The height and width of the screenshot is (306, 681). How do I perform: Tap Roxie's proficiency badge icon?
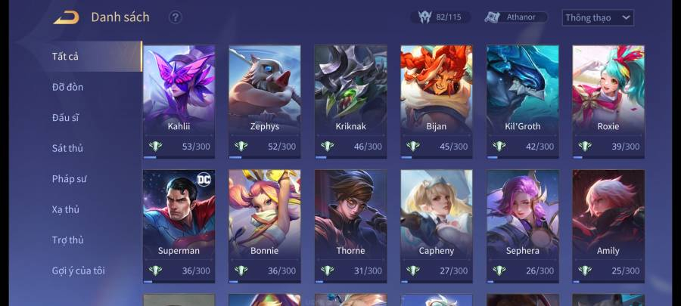(585, 147)
